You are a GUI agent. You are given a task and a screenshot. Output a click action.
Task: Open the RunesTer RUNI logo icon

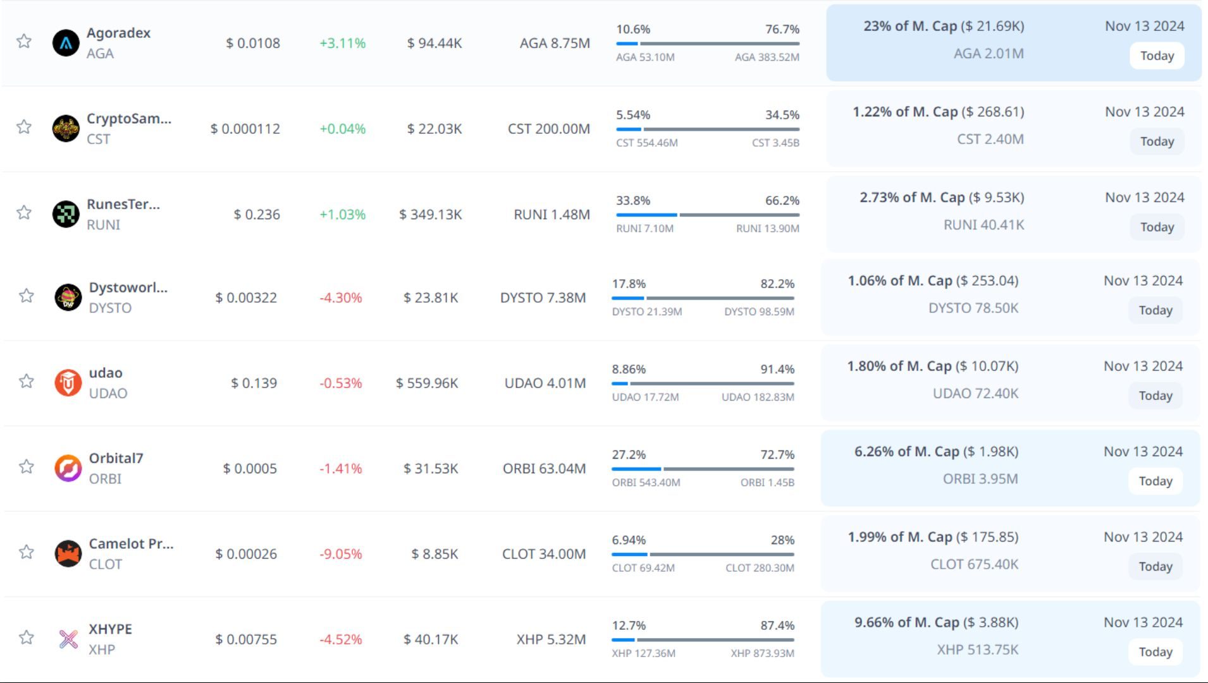click(x=66, y=214)
